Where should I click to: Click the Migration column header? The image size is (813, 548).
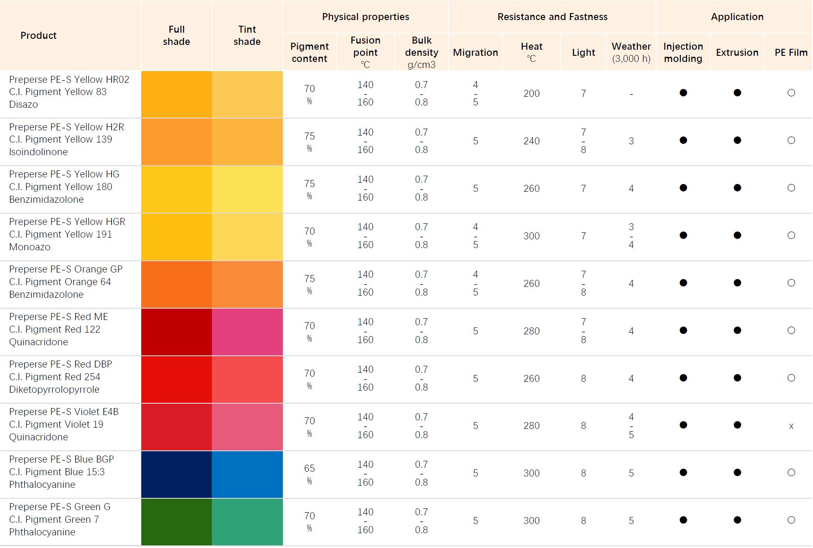pos(475,52)
